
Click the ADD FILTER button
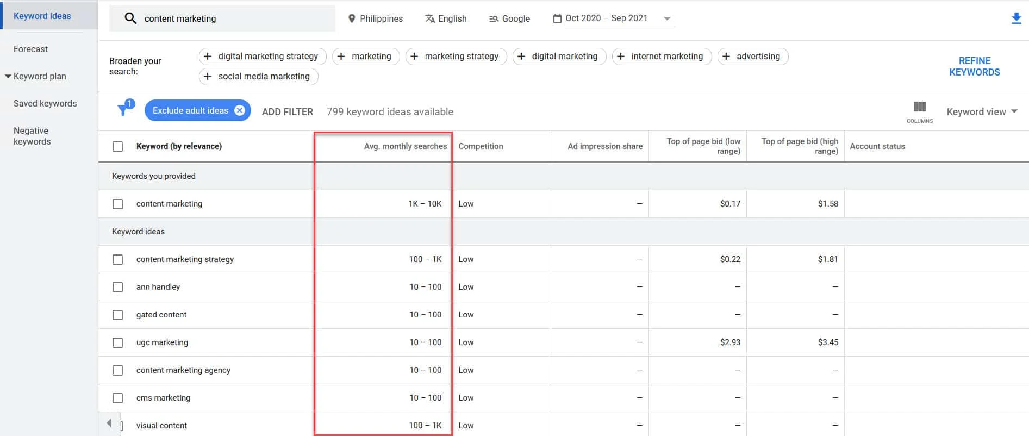tap(287, 111)
